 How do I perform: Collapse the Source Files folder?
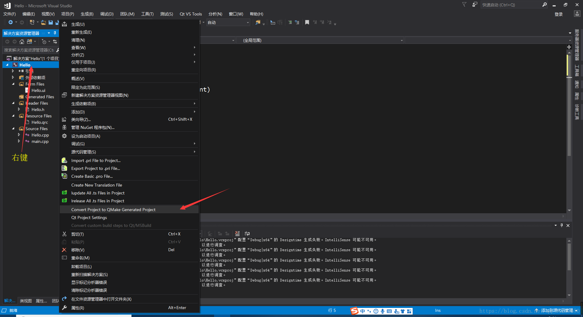(13, 129)
